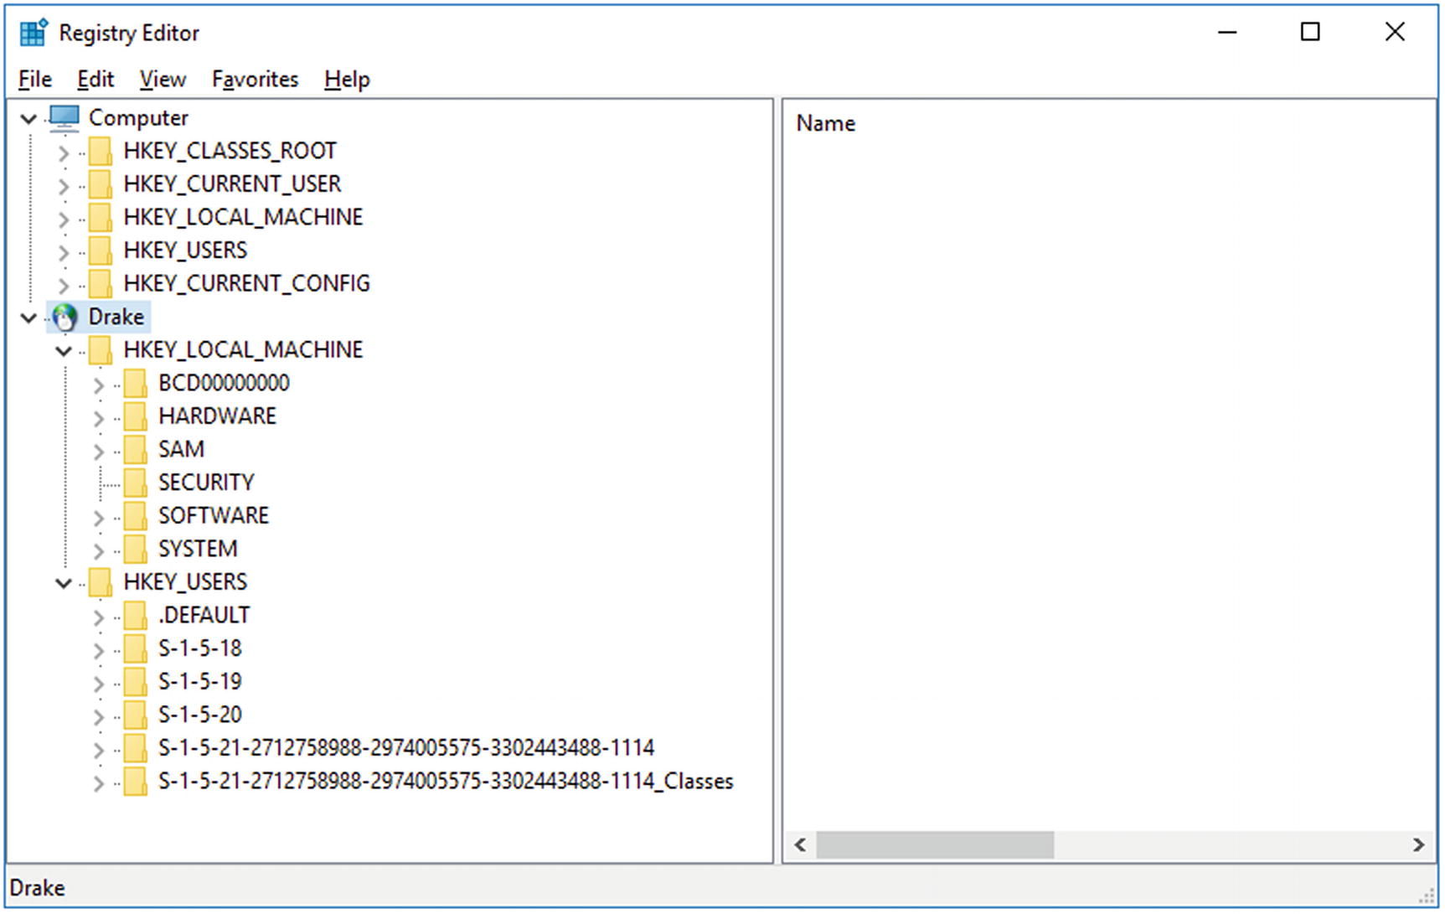Image resolution: width=1445 pixels, height=914 pixels.
Task: Minimize the Registry Editor window
Action: (x=1227, y=32)
